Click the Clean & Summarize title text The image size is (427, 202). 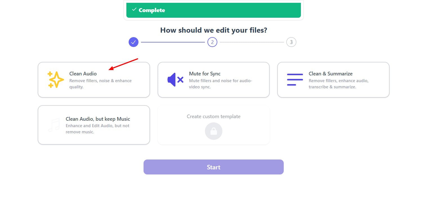point(330,74)
